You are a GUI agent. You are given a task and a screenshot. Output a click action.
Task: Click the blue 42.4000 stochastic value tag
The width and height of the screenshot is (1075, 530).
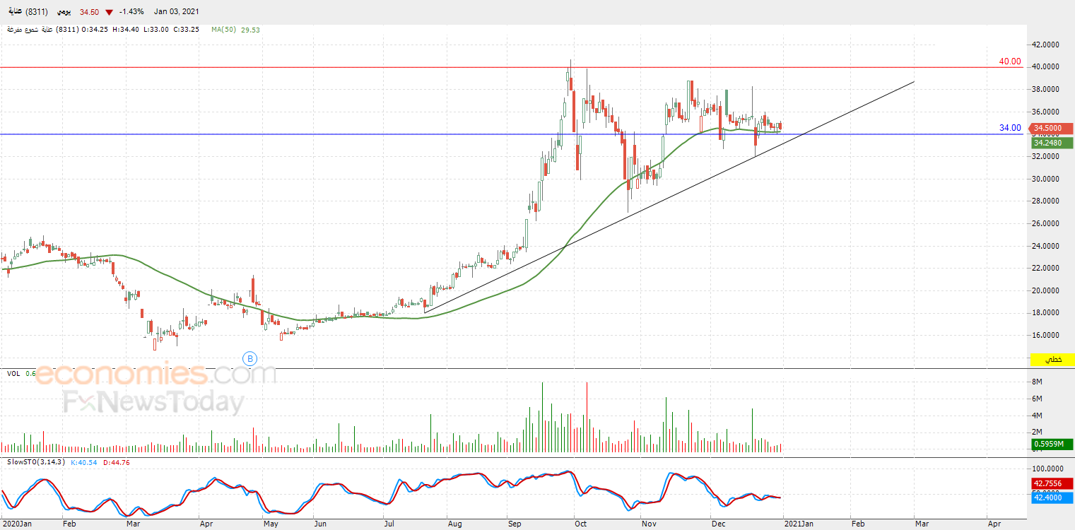pos(1052,497)
